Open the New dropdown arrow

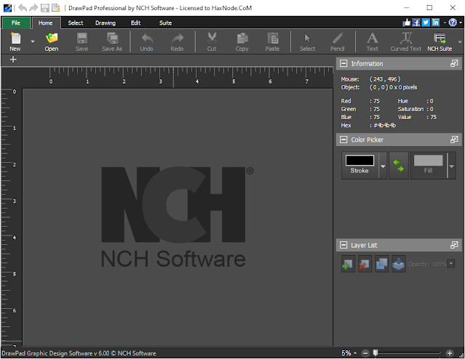point(33,41)
